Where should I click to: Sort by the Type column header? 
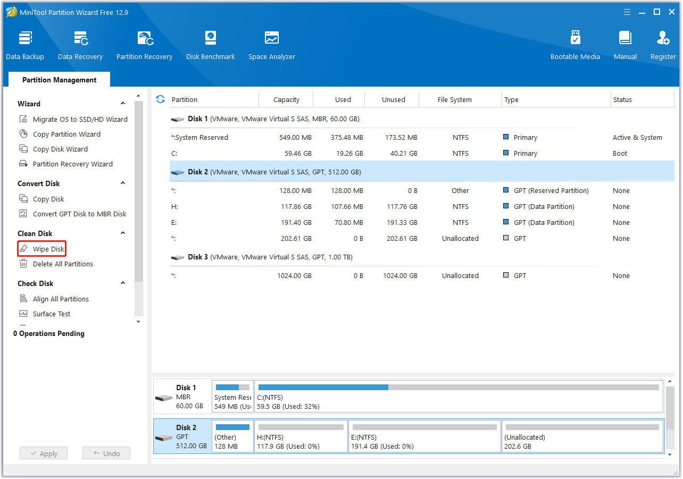click(557, 99)
